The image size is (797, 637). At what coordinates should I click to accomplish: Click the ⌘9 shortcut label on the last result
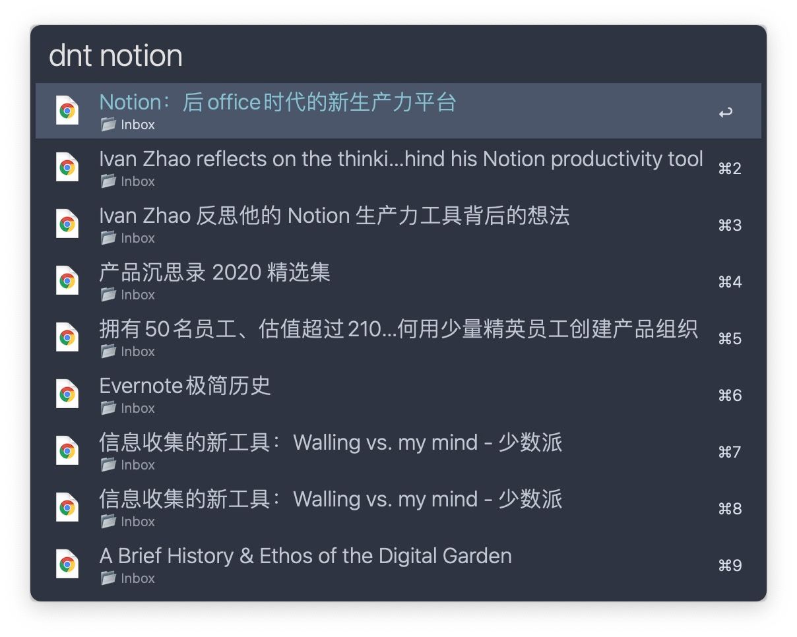coord(730,565)
